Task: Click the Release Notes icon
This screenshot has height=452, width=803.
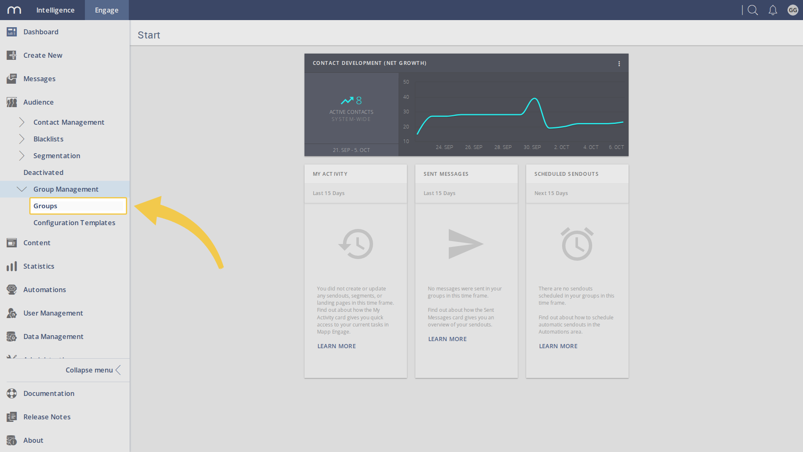Action: (x=12, y=417)
